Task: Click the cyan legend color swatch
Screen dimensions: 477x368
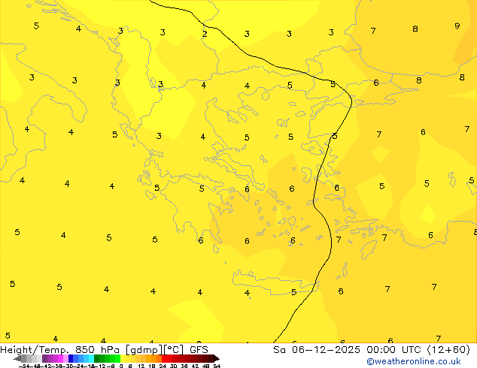Action: [x=91, y=358]
